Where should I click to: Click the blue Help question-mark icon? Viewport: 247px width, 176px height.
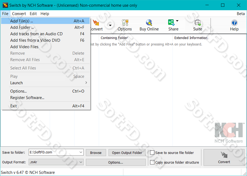coord(234,23)
